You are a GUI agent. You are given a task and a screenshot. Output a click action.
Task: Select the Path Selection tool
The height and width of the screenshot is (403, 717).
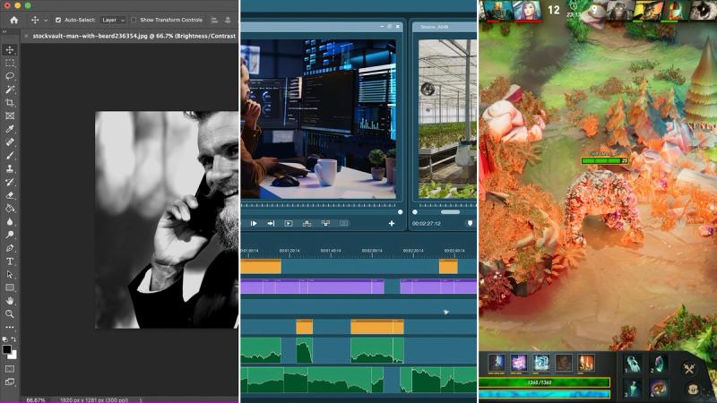point(10,275)
